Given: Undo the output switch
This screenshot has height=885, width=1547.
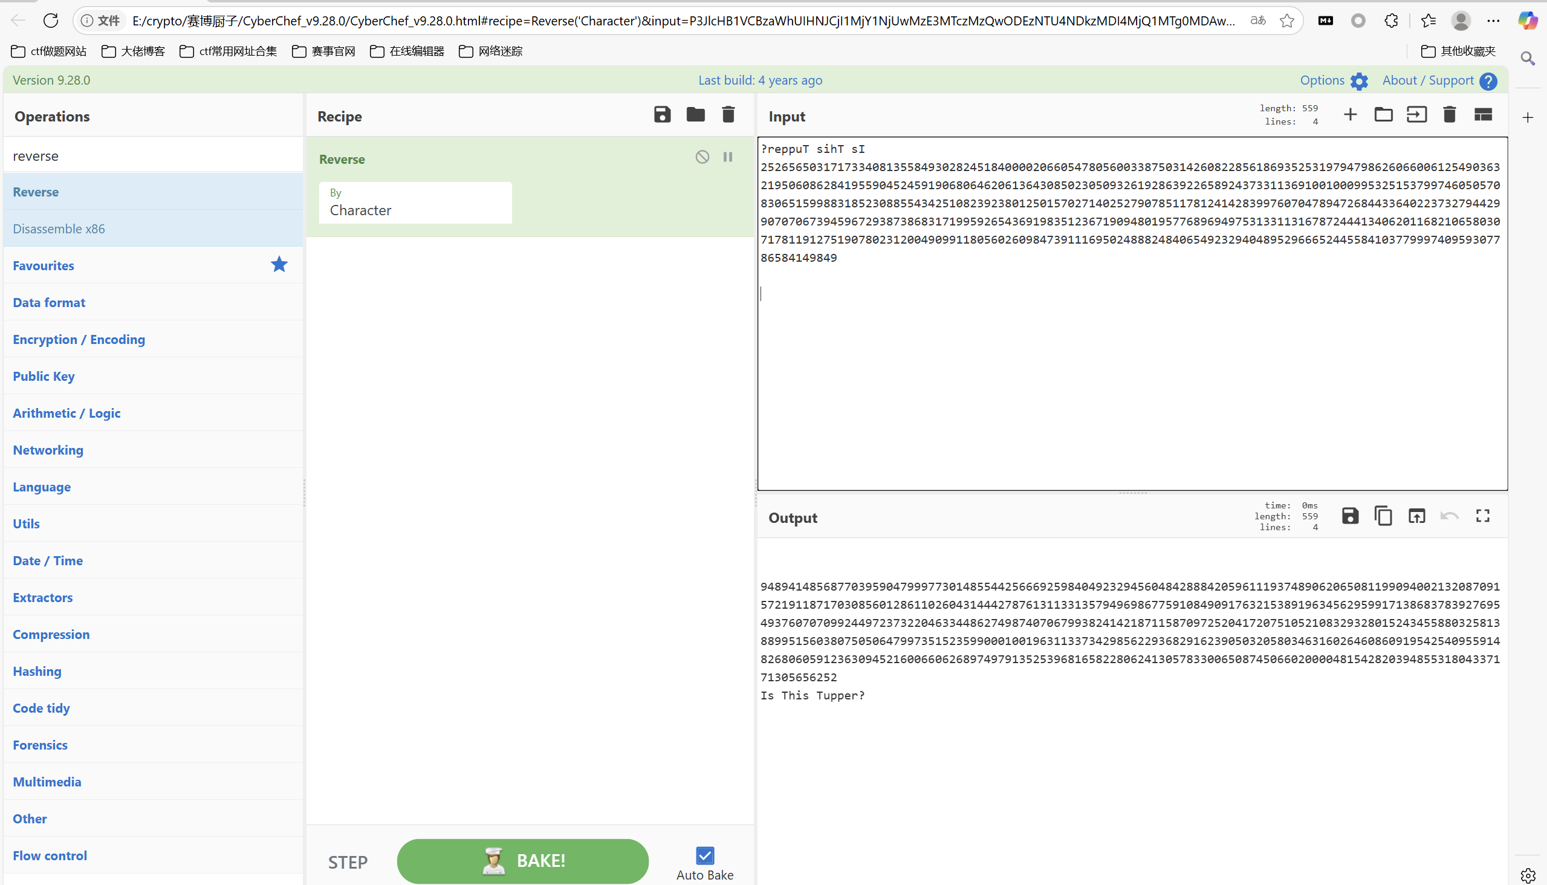Looking at the screenshot, I should (1450, 516).
